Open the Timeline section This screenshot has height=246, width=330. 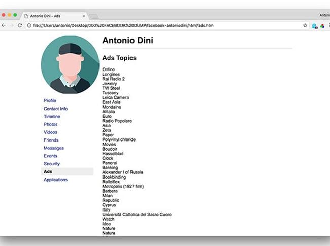click(x=52, y=117)
